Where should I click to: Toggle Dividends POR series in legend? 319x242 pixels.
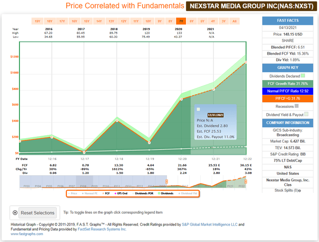[x=143, y=193]
